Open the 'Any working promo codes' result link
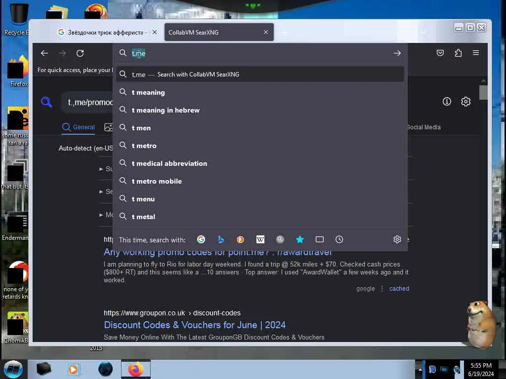The width and height of the screenshot is (506, 379). [x=218, y=252]
